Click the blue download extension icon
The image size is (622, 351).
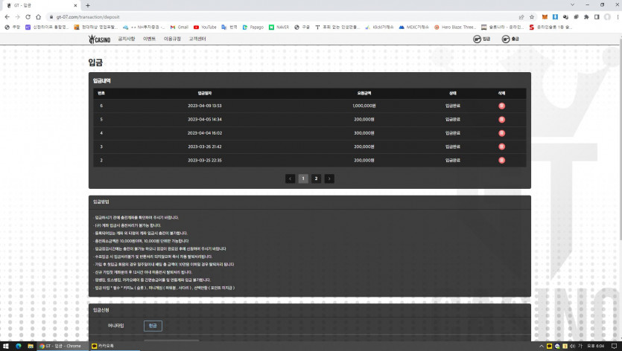pyautogui.click(x=556, y=17)
